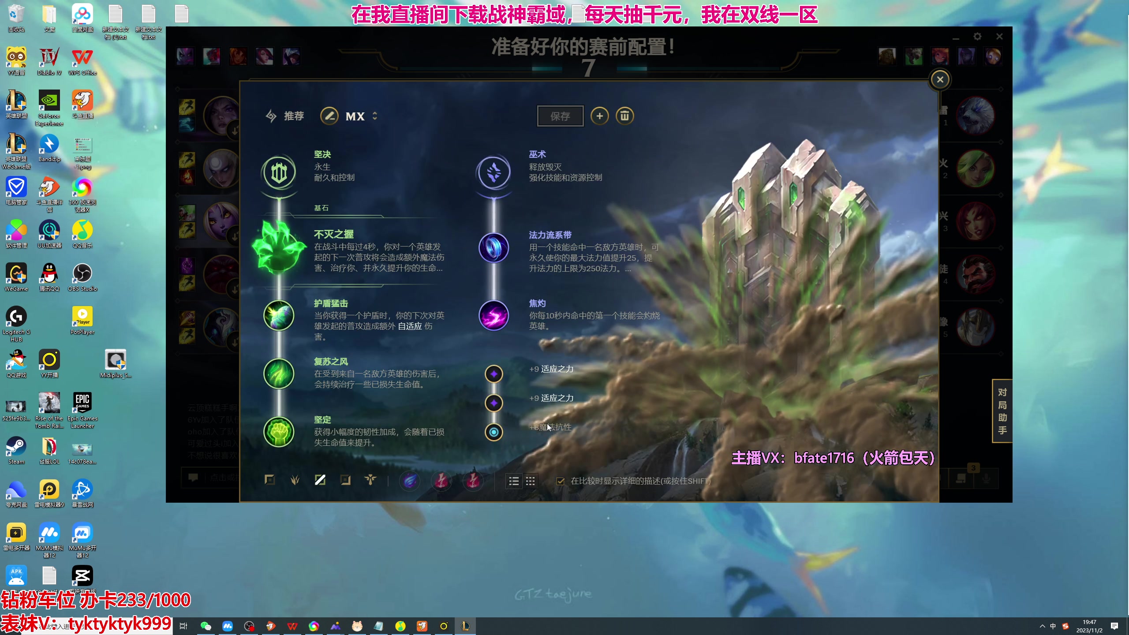1129x635 pixels.
Task: Switch to grid view layout toggle
Action: [x=531, y=481]
